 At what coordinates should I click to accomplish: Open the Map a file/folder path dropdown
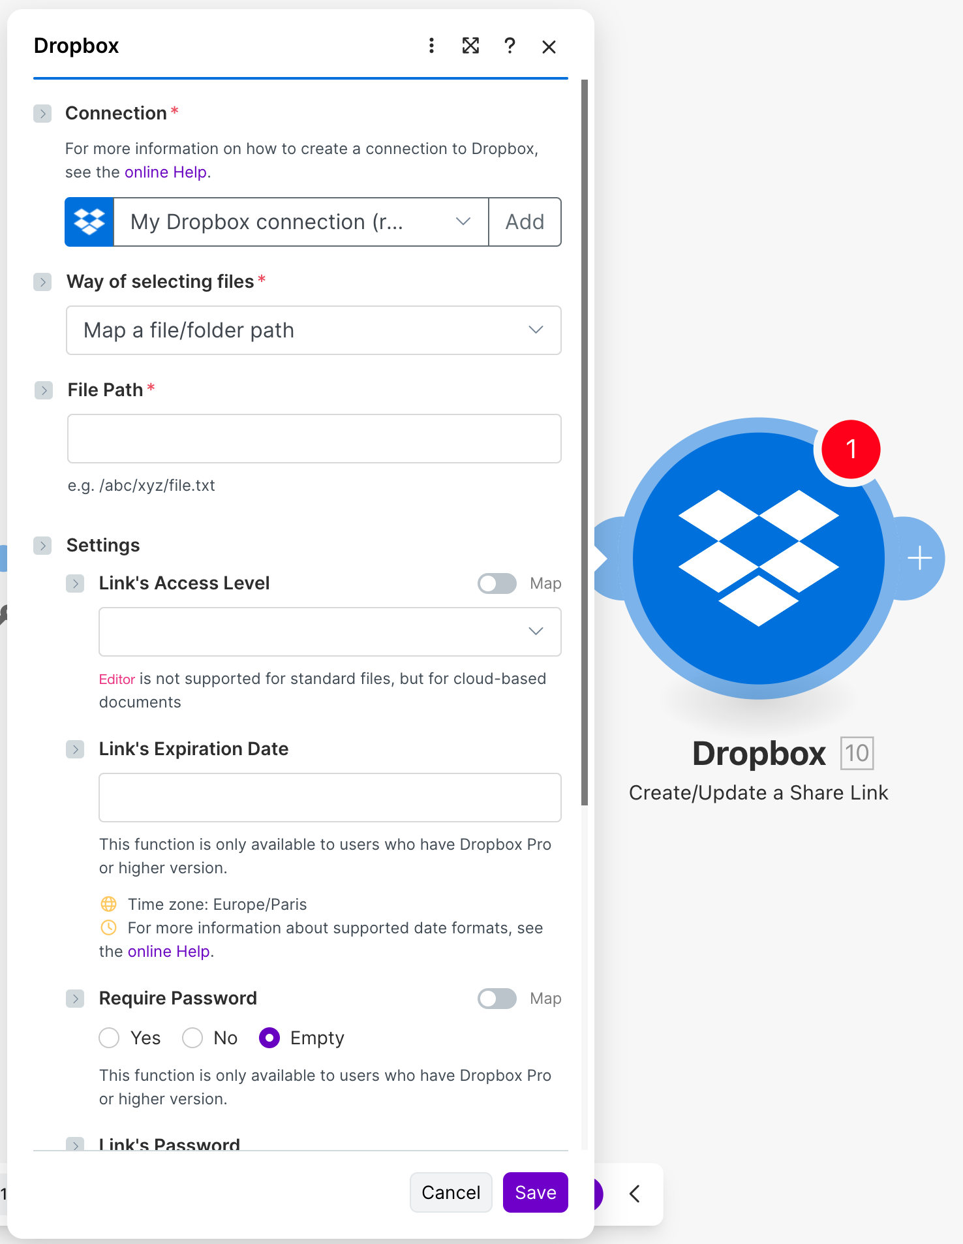(x=314, y=330)
